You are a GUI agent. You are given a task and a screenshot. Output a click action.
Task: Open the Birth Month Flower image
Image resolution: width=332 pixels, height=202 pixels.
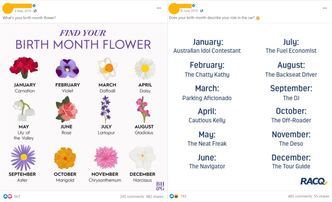click(x=83, y=107)
